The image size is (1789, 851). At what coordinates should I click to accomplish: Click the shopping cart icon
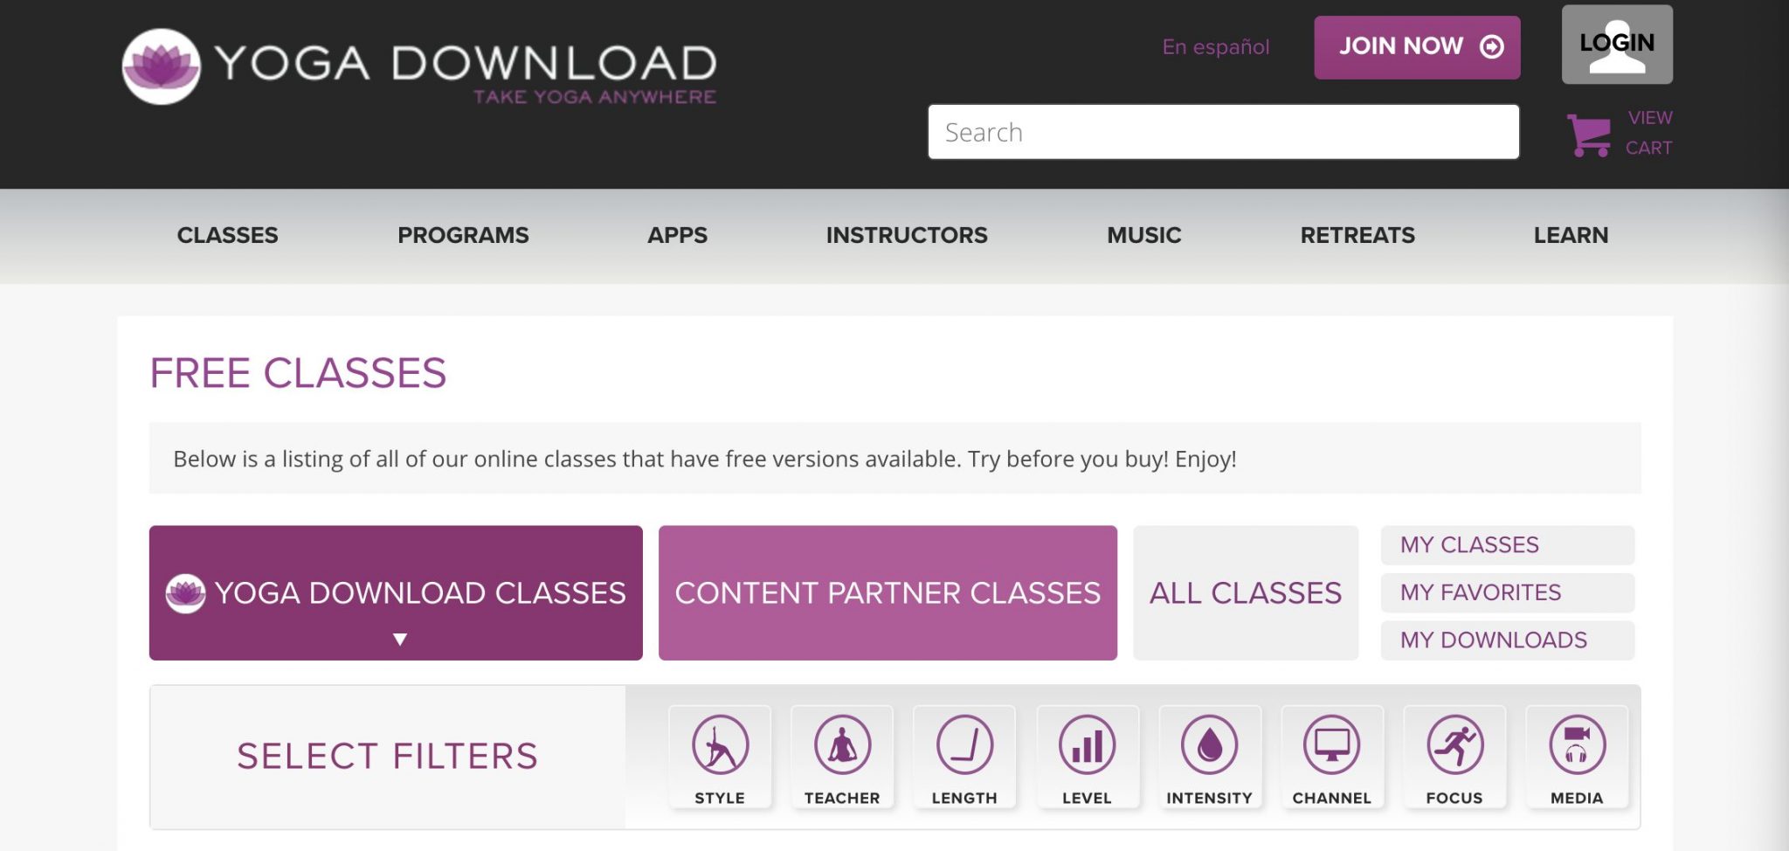click(x=1589, y=135)
